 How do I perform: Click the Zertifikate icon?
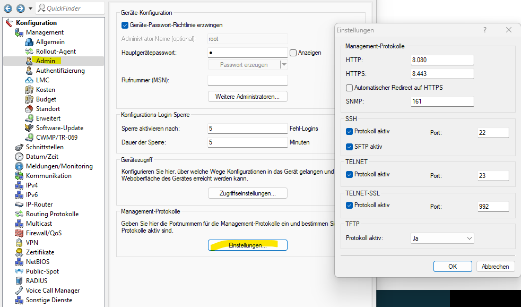[19, 252]
